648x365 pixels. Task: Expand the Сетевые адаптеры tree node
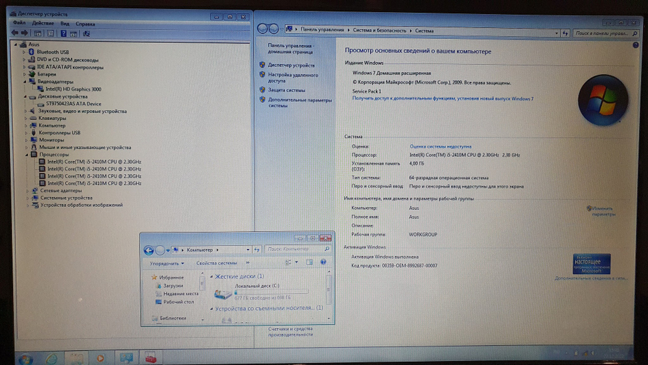click(x=28, y=191)
